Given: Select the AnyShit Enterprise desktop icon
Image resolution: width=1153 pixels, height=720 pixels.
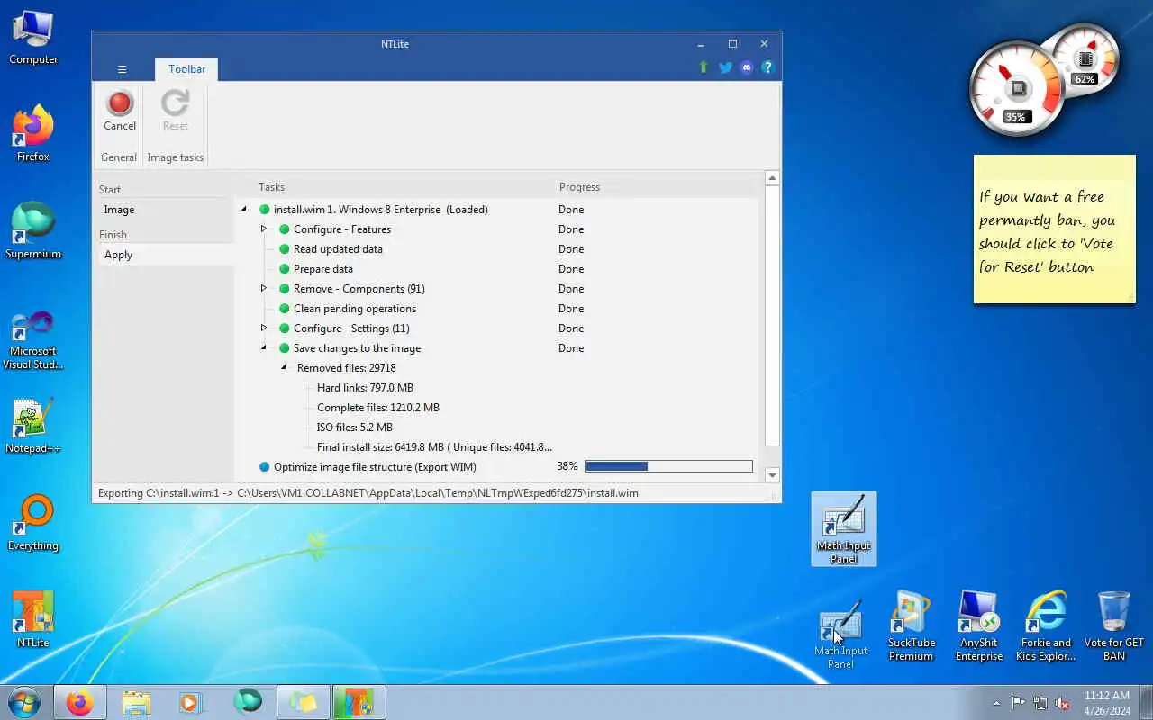Looking at the screenshot, I should pyautogui.click(x=979, y=626).
